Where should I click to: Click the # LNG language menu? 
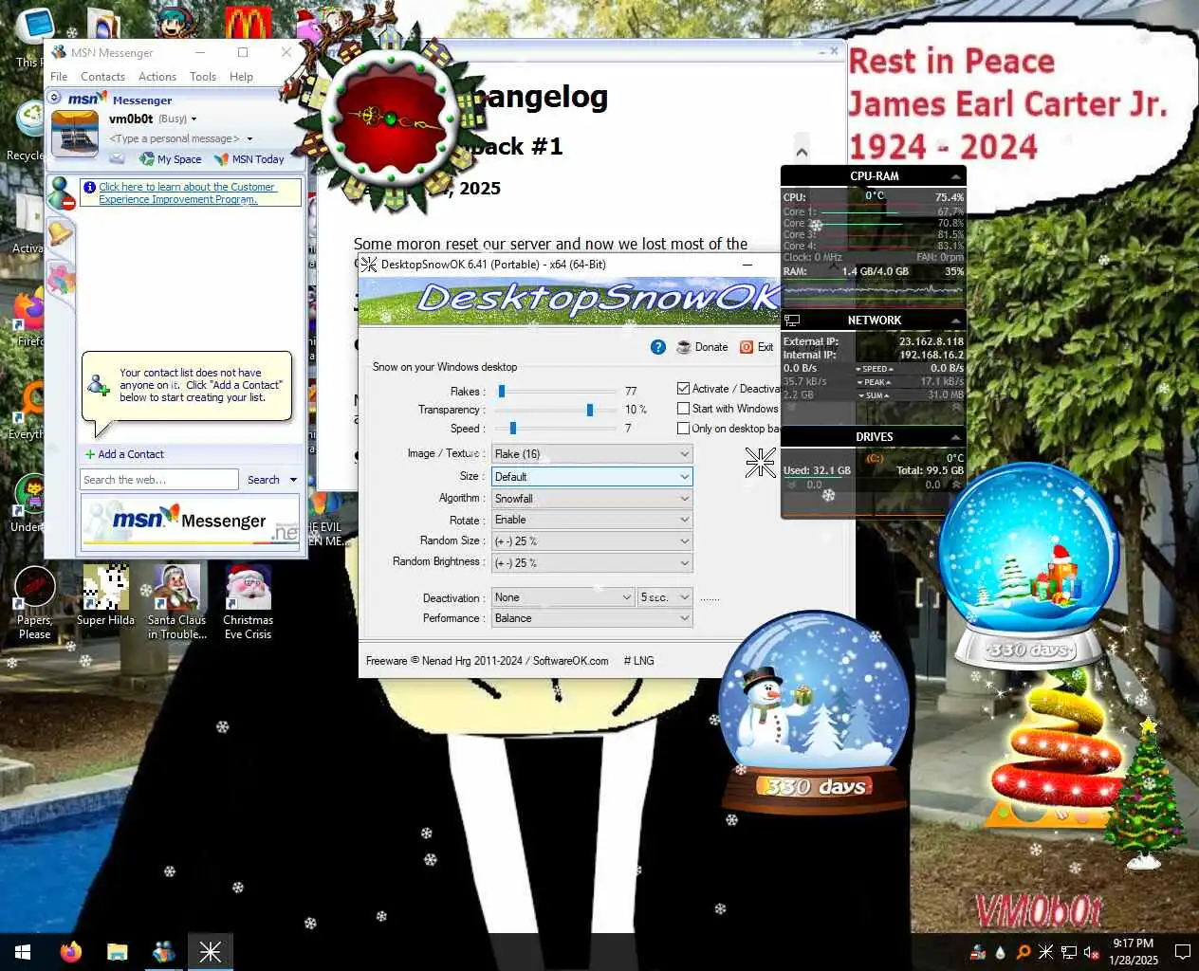[x=639, y=661]
